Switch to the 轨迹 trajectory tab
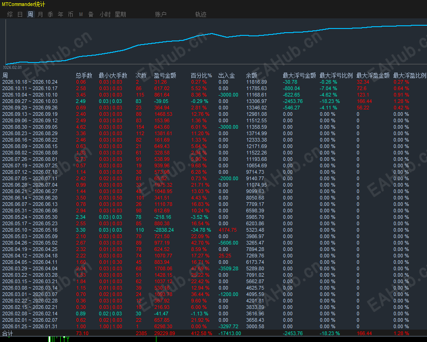 (201, 14)
